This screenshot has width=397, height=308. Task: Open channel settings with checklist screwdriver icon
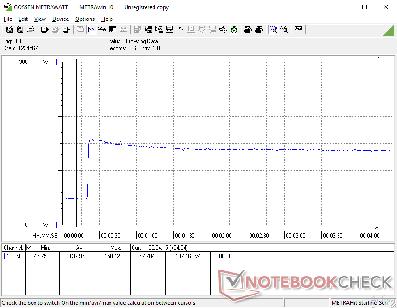tap(159, 30)
